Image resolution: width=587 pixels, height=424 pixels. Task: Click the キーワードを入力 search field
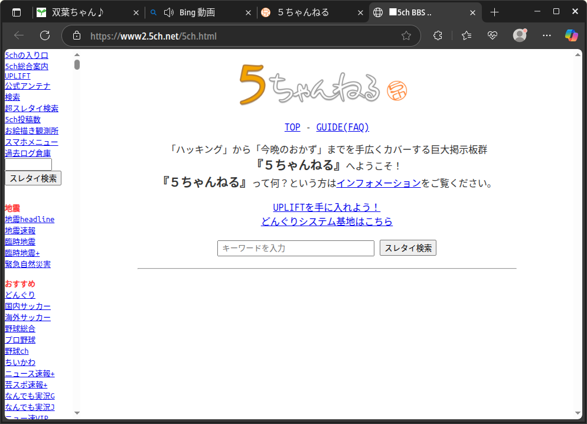point(295,248)
